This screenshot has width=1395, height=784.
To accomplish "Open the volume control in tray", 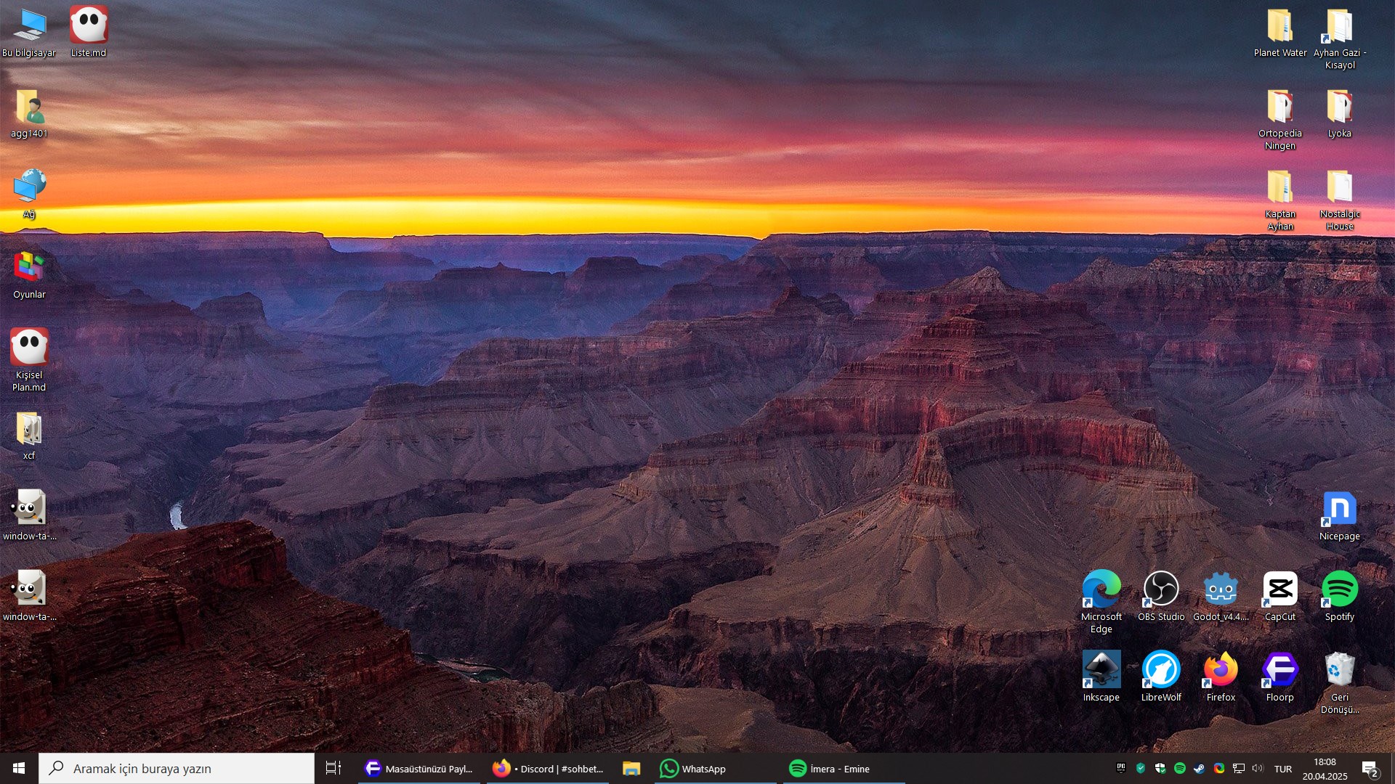I will click(1258, 768).
